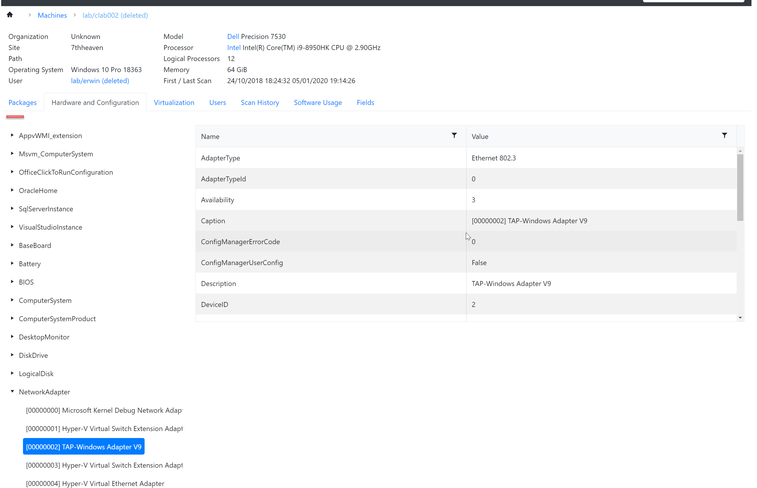Select the 'Ethernet 802.3' value cell

pyautogui.click(x=601, y=158)
